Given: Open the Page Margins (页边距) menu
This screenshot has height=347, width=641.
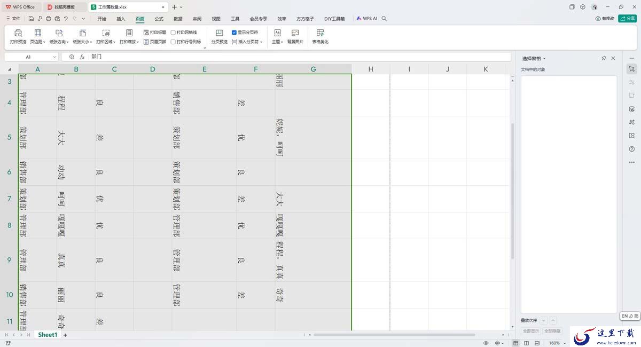Looking at the screenshot, I should pyautogui.click(x=38, y=36).
